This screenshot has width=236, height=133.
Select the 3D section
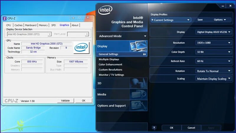[122, 83]
